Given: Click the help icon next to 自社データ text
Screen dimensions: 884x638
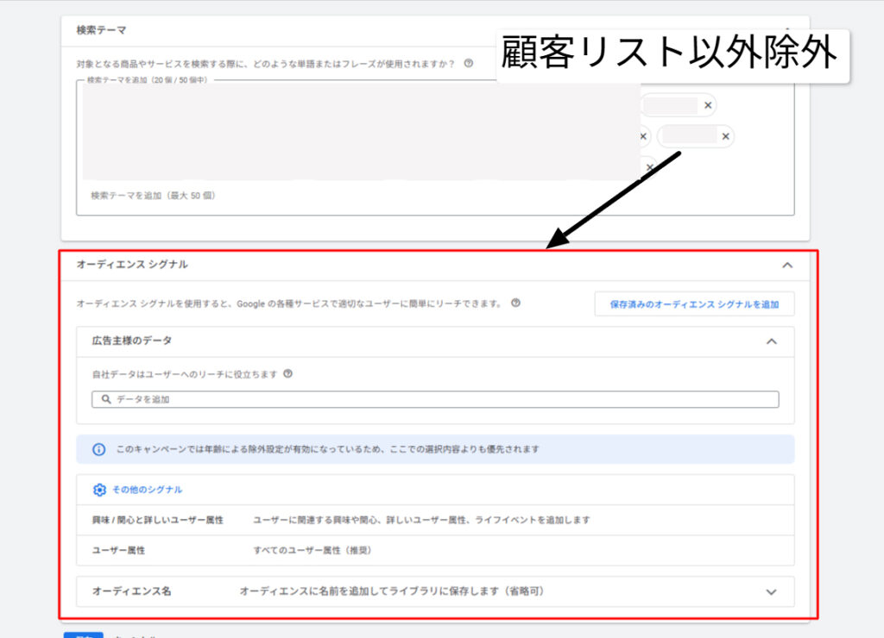Looking at the screenshot, I should click(287, 374).
